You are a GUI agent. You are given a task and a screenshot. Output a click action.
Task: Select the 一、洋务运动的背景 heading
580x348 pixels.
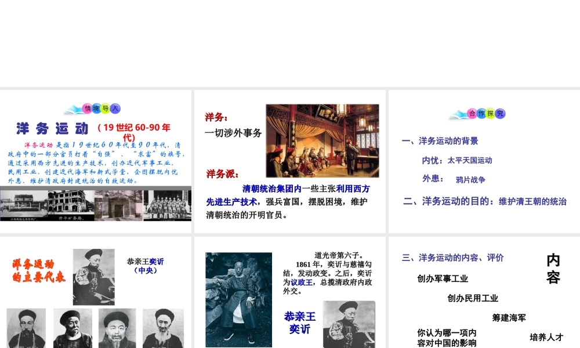click(440, 141)
